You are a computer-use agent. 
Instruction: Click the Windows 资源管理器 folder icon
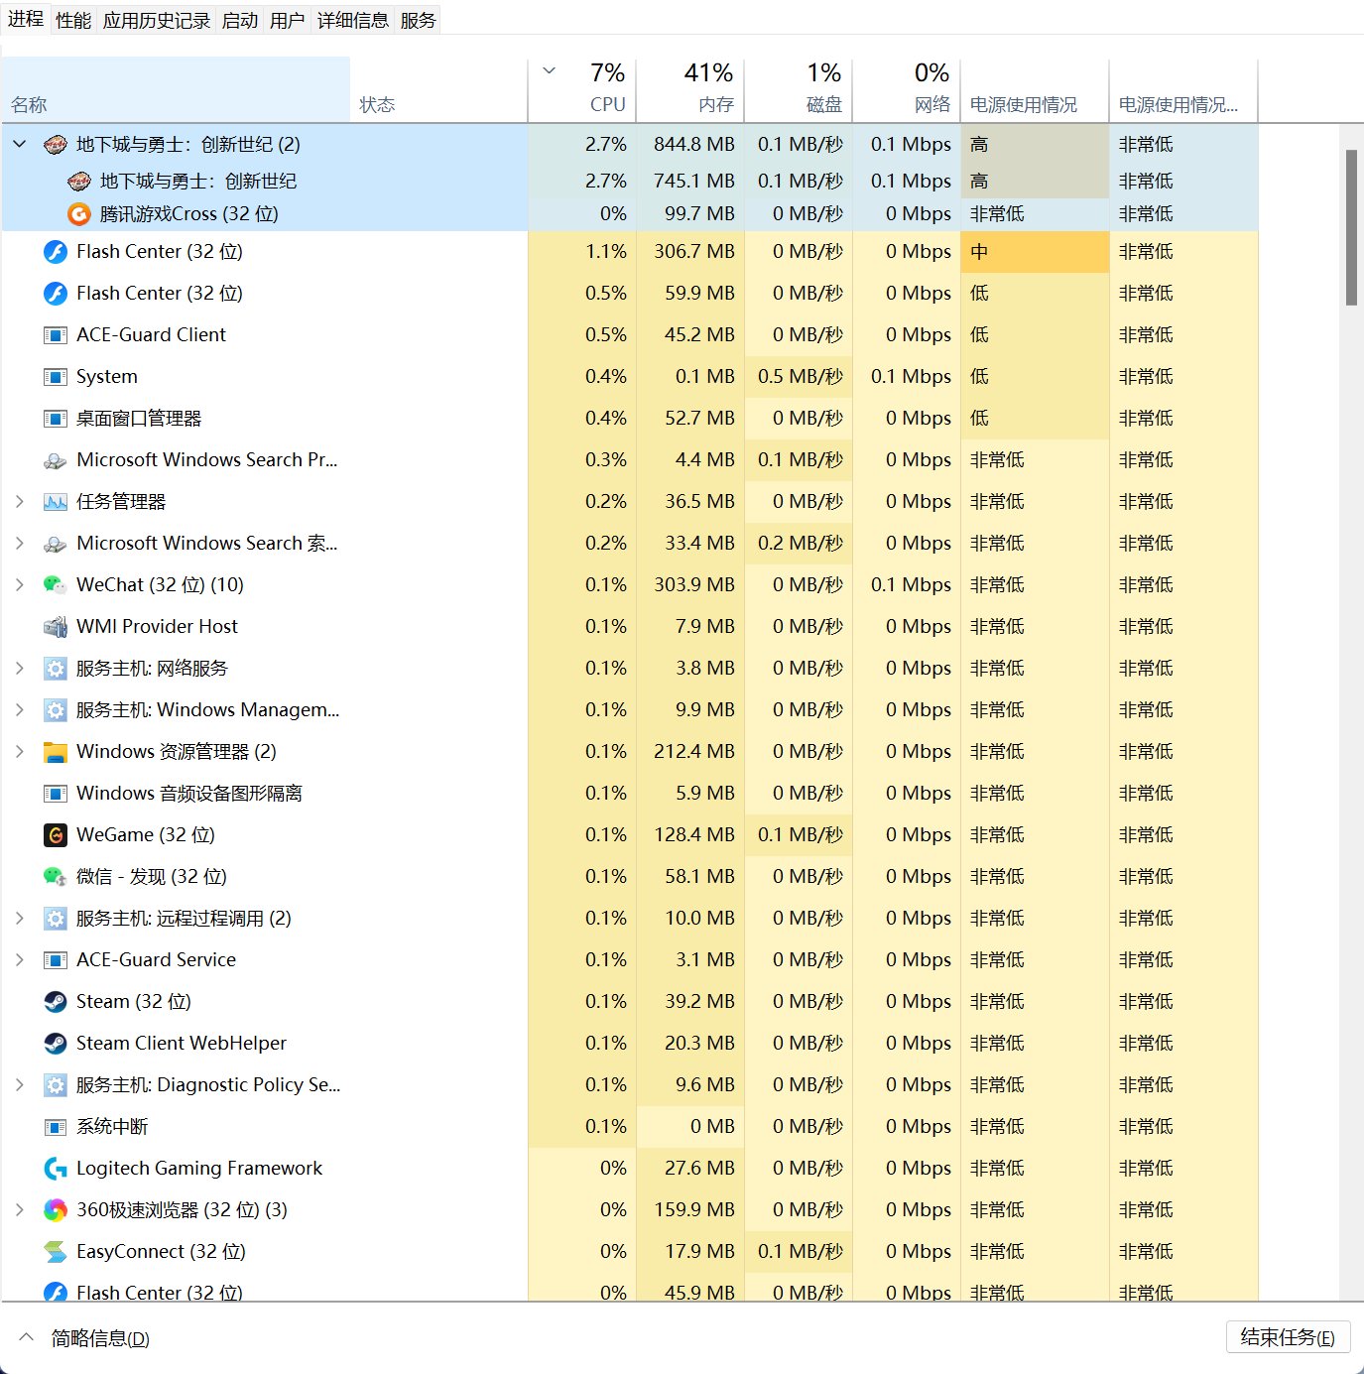click(56, 752)
